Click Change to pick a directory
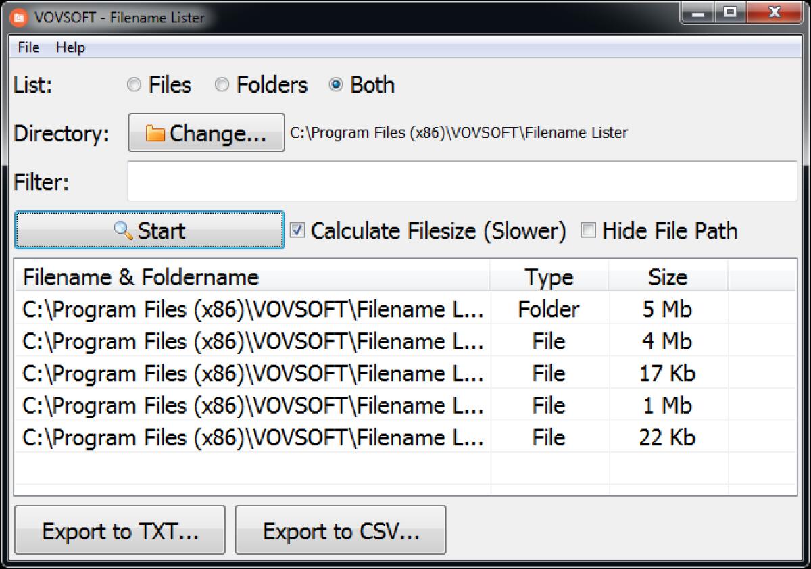Viewport: 811px width, 569px height. pos(206,132)
